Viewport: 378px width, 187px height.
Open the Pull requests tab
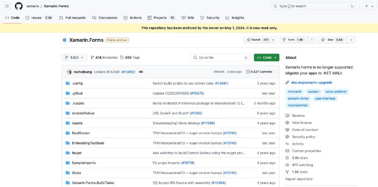click(72, 18)
